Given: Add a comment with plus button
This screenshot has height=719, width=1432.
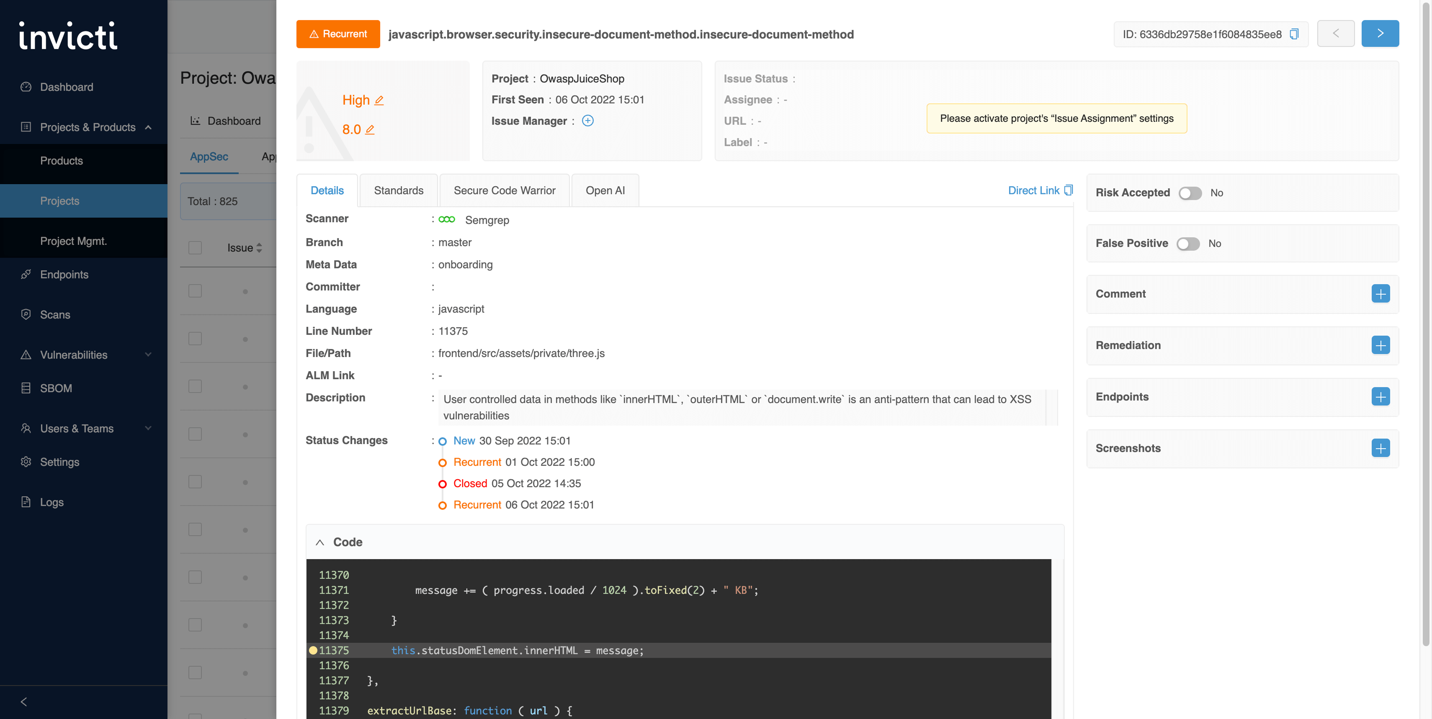Looking at the screenshot, I should pos(1380,294).
